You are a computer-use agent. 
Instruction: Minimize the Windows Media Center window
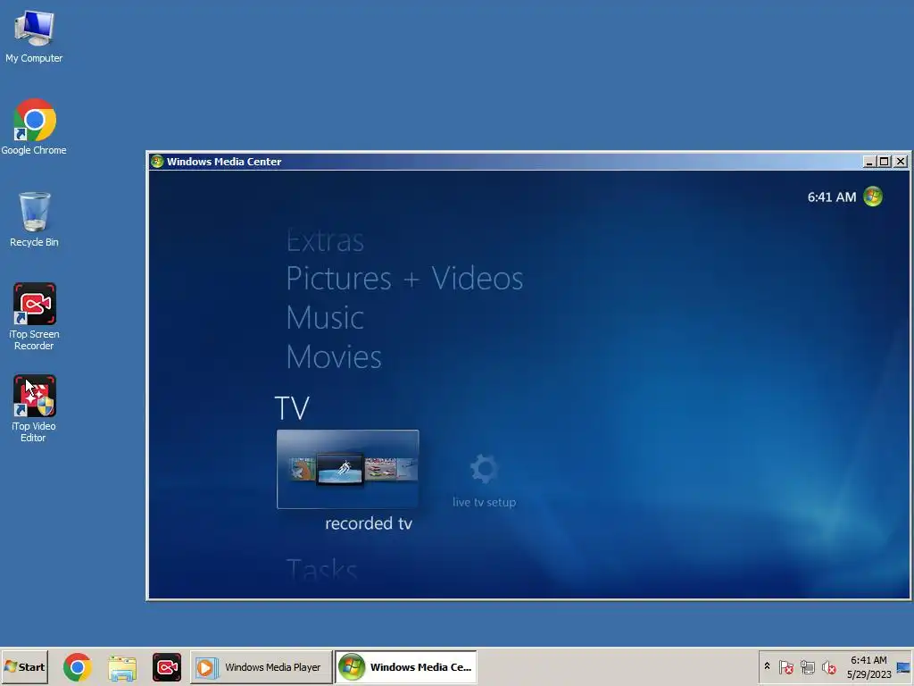(869, 162)
